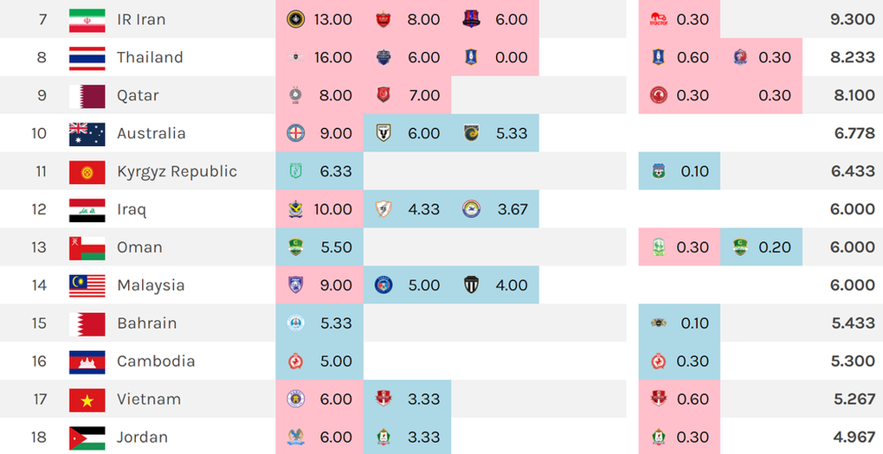Screen dimensions: 883x454
Task: Select the Vietnam country name
Action: [149, 400]
